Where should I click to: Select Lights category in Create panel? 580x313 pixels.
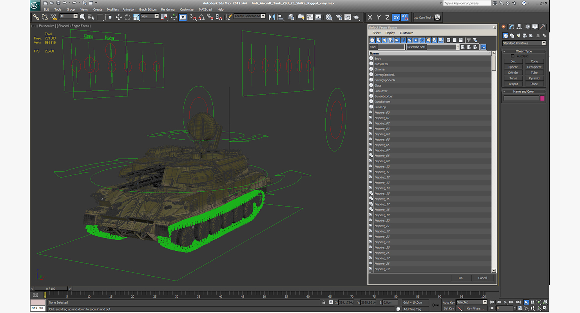[518, 36]
